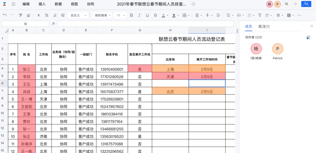Click the merge cells icon
The height and width of the screenshot is (153, 316).
click(249, 15)
